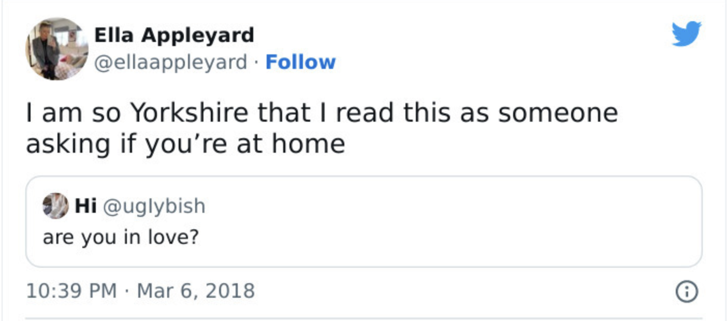Click the quoted tweet's small avatar
This screenshot has width=727, height=321.
[55, 206]
